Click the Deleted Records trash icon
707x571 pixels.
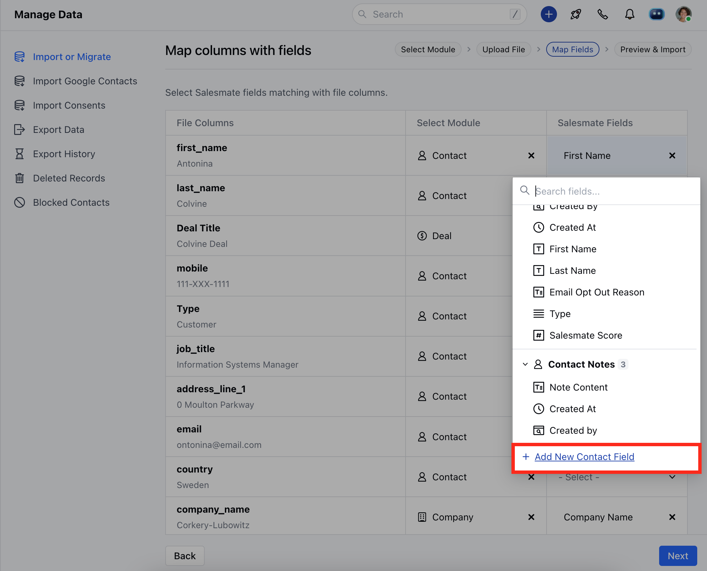click(x=19, y=178)
